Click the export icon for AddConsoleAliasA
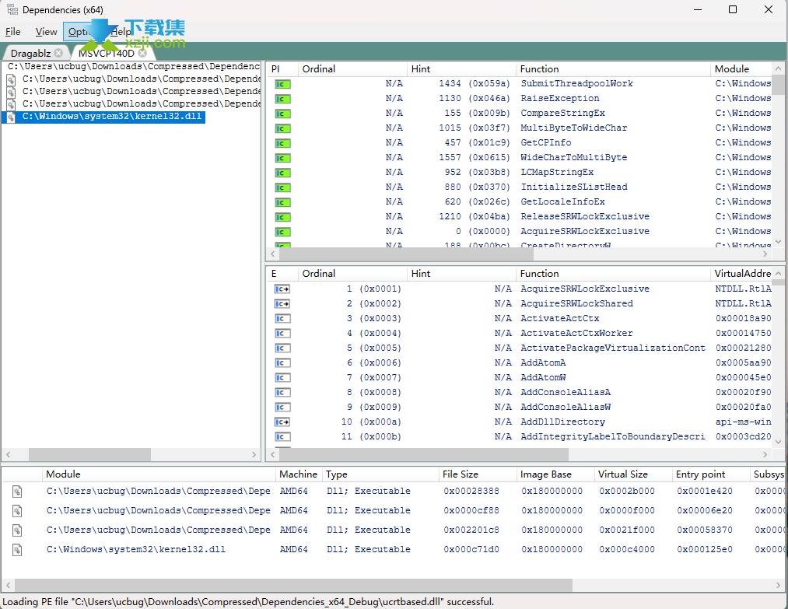 tap(282, 393)
